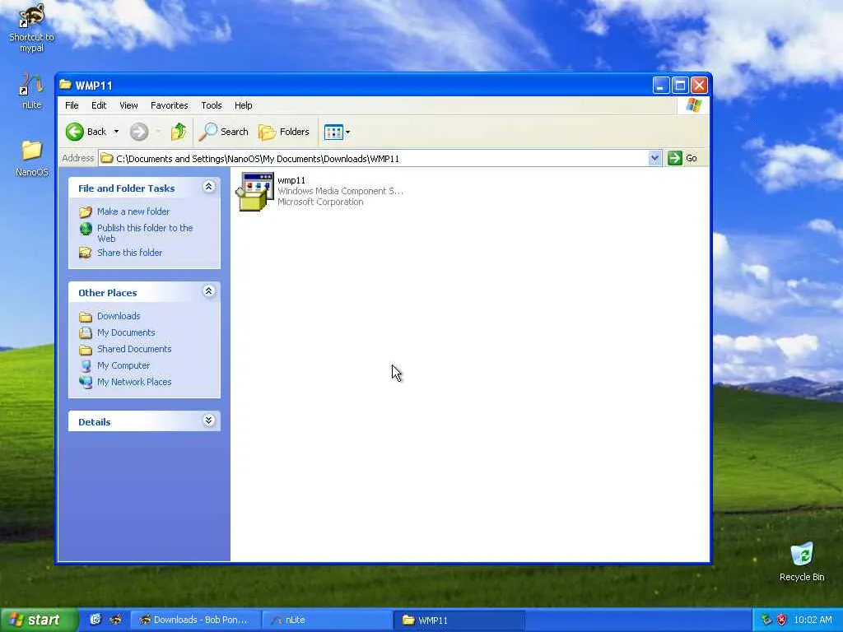
Task: Click the My Computer icon in sidebar
Action: pyautogui.click(x=86, y=365)
